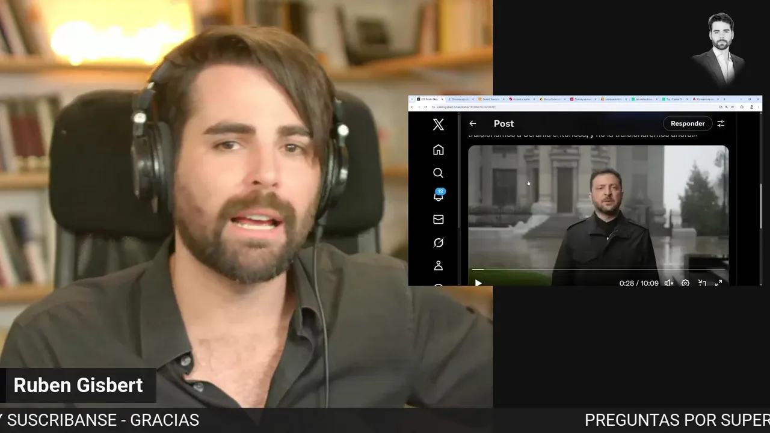Click the 0:28 / 10:09 time display
Image resolution: width=770 pixels, height=433 pixels.
coord(639,283)
